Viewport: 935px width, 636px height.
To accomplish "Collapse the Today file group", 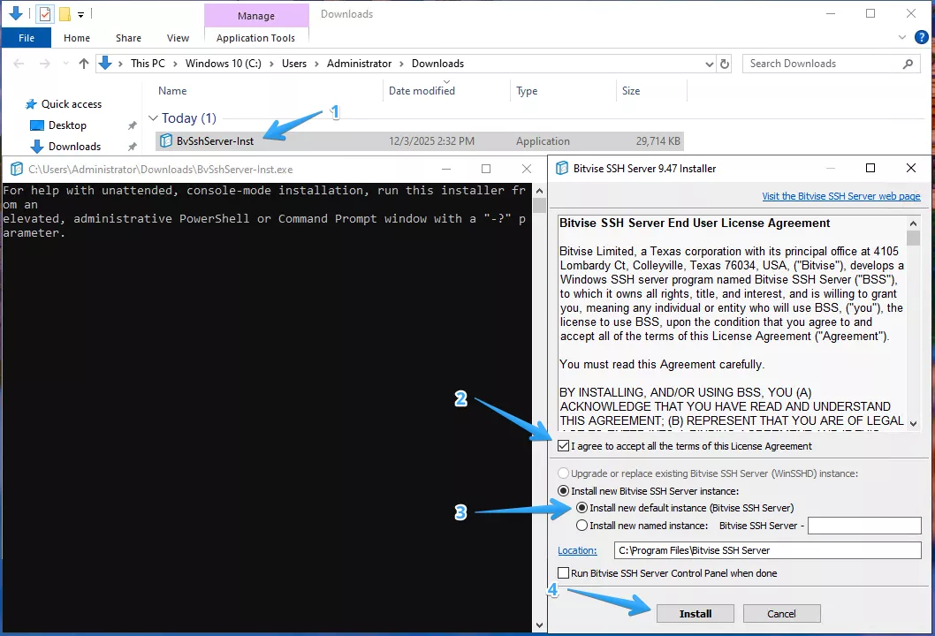I will [x=153, y=118].
